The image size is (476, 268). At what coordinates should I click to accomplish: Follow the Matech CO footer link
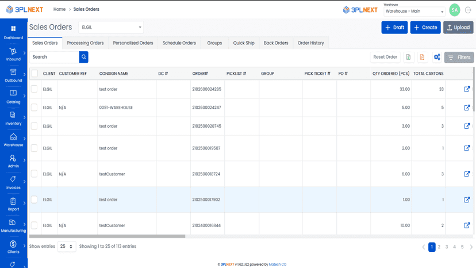pyautogui.click(x=278, y=265)
